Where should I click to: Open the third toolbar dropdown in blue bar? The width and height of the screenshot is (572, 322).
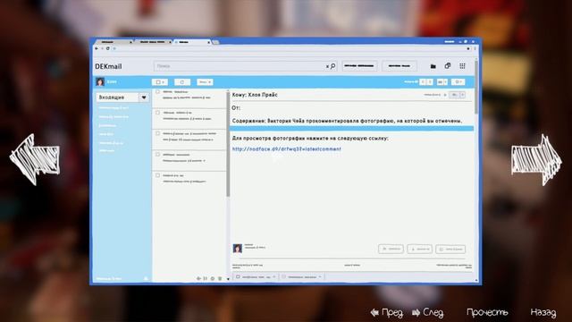205,82
